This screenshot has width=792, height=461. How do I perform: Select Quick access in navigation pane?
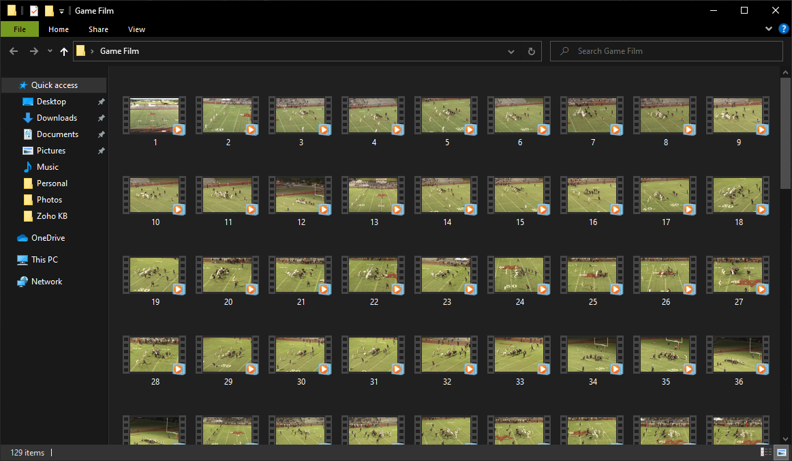54,85
